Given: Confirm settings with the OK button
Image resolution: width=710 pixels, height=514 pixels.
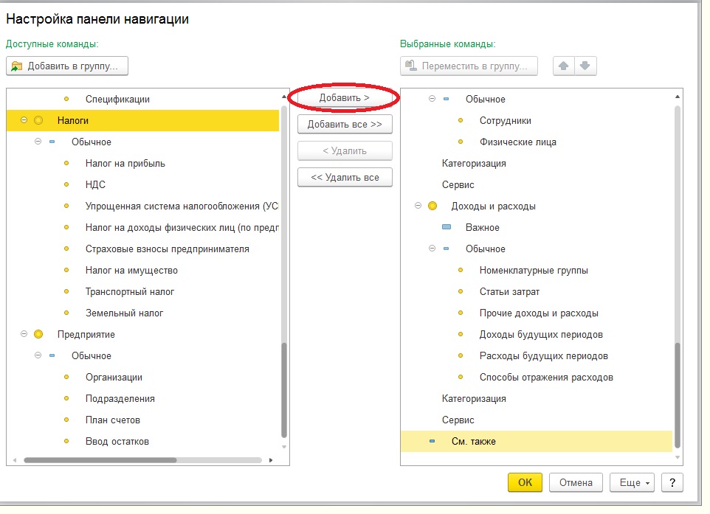Looking at the screenshot, I should pyautogui.click(x=525, y=482).
